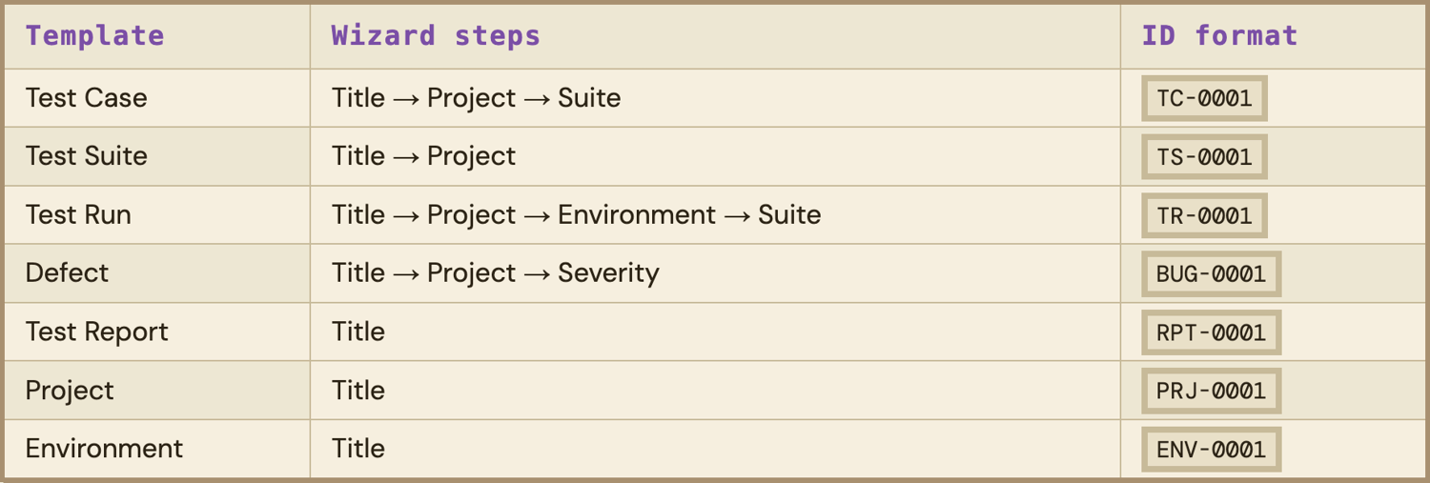Select the Defect template cell
This screenshot has height=483, width=1430.
click(x=67, y=273)
